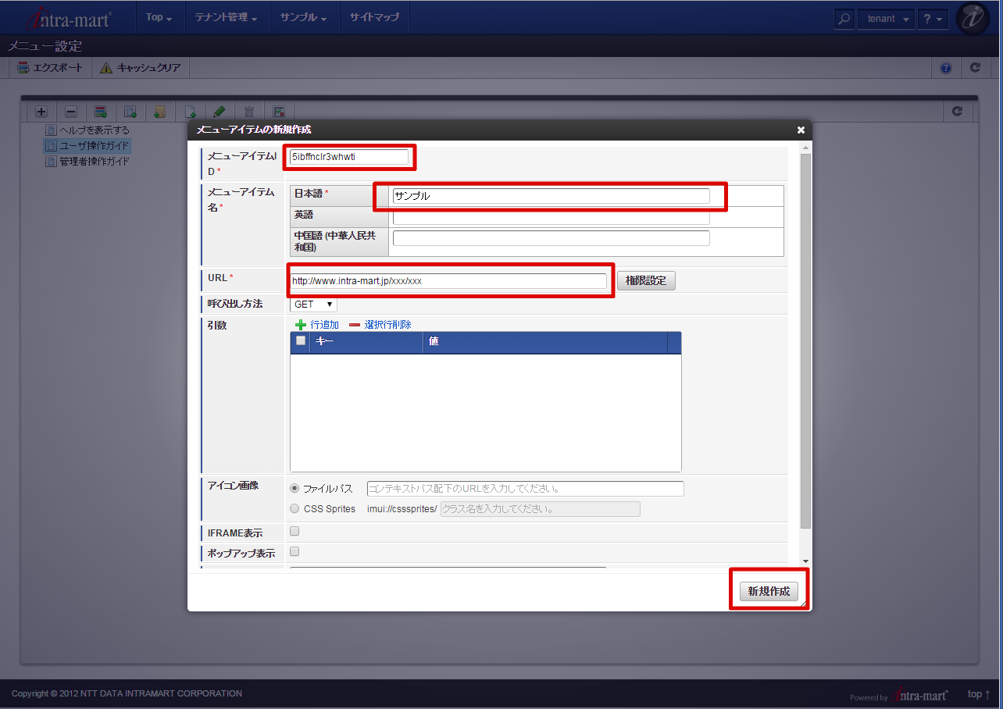This screenshot has height=709, width=1003.
Task: Click the intra-mart logo in header
Action: [69, 18]
